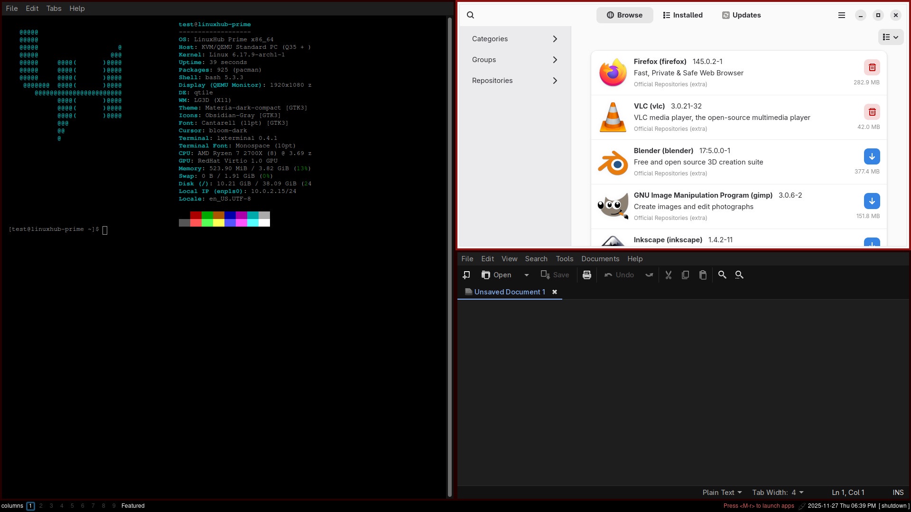The height and width of the screenshot is (512, 911).
Task: Click the shutdown button in the bottom bar
Action: (894, 506)
